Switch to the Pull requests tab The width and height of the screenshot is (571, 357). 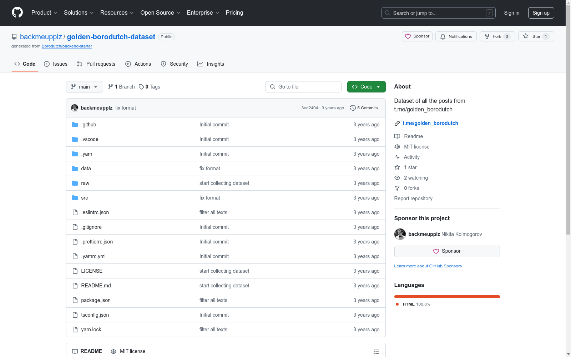[x=96, y=64]
